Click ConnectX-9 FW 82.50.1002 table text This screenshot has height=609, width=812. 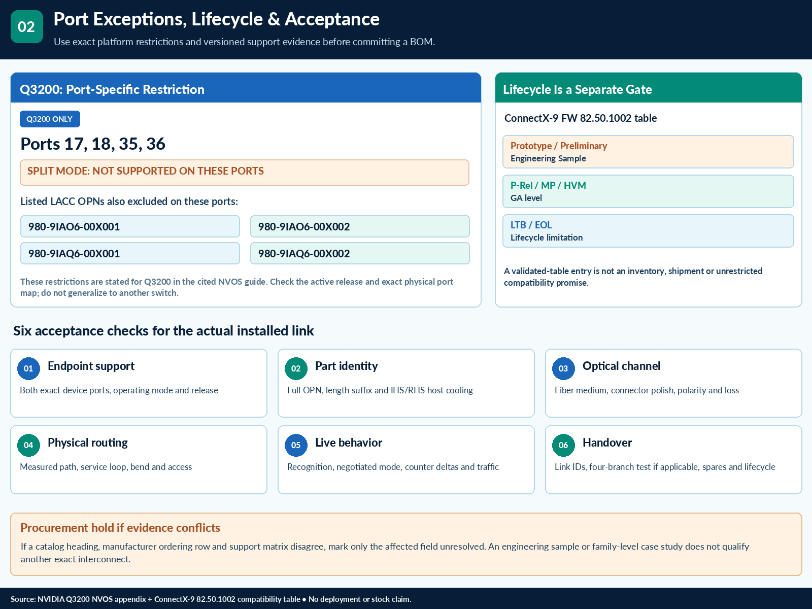[x=581, y=118]
